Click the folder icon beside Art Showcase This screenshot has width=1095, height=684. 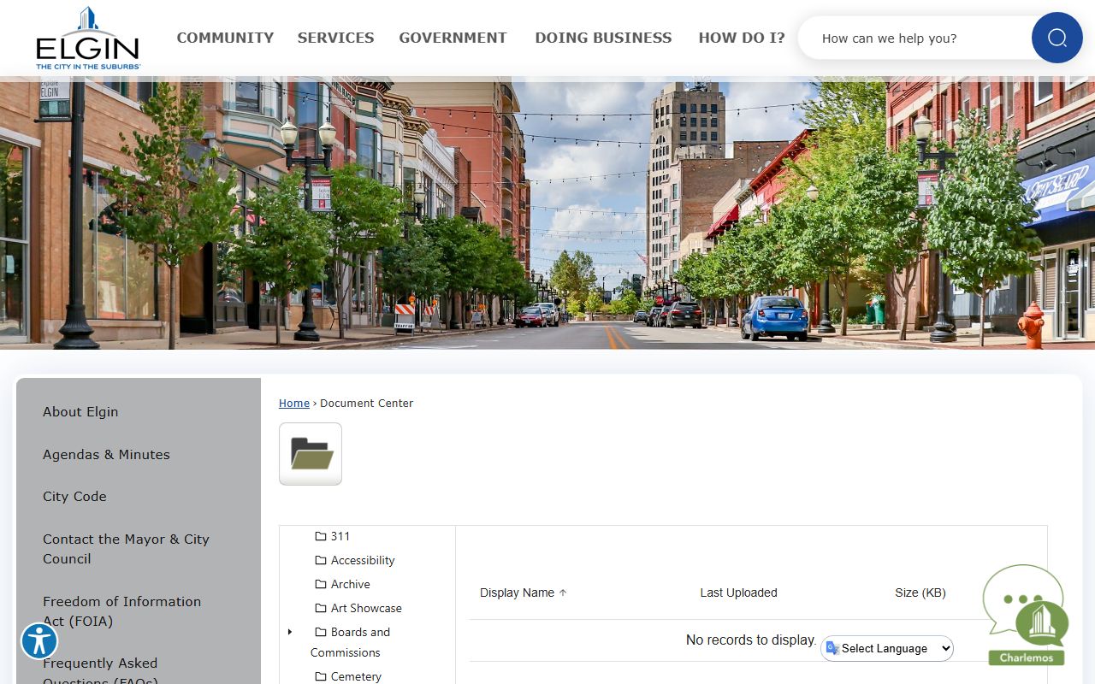[x=321, y=608]
